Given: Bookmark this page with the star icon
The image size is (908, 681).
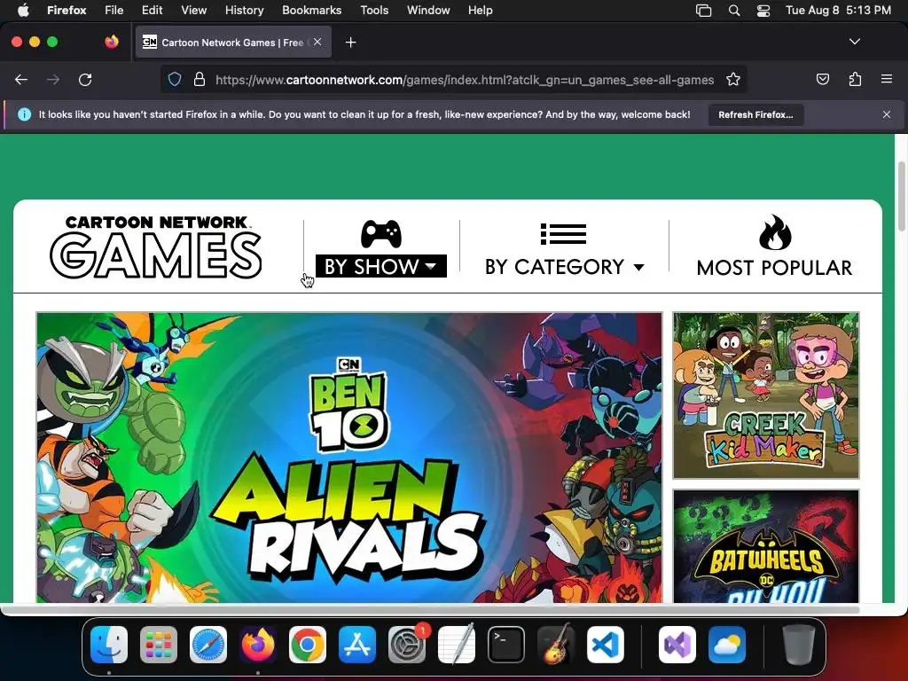Looking at the screenshot, I should pos(733,79).
